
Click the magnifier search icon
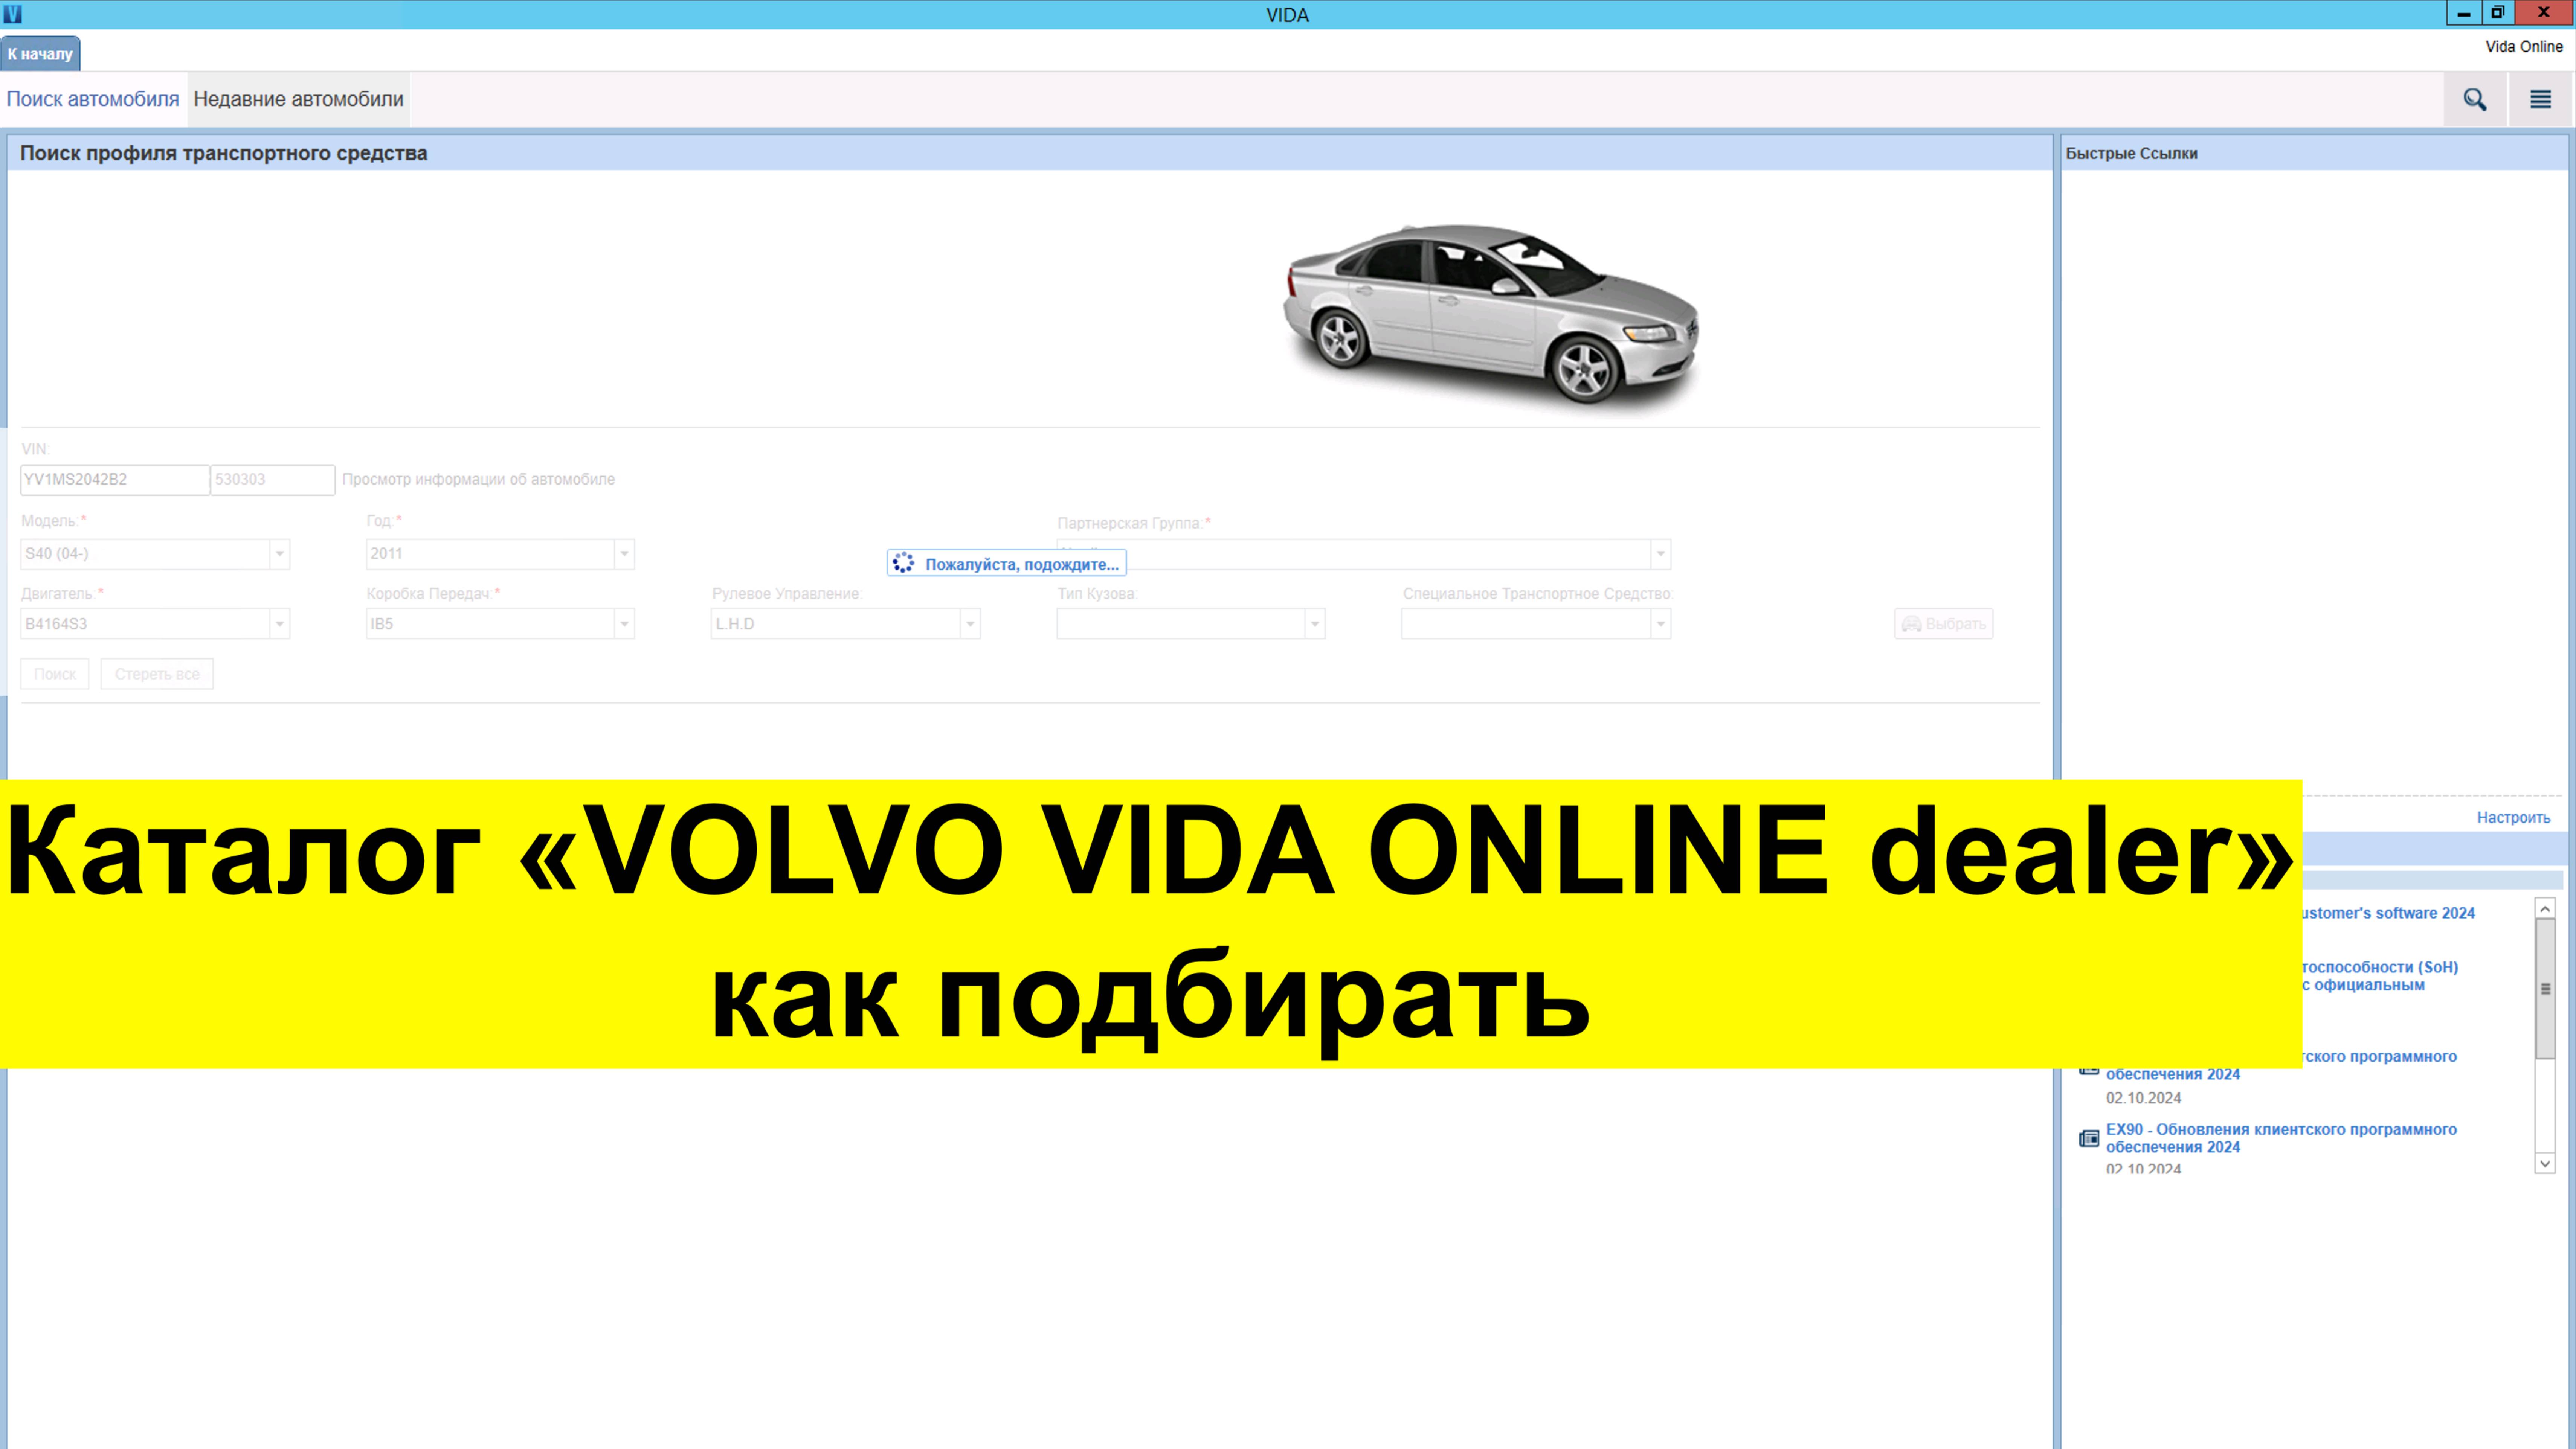(2474, 99)
